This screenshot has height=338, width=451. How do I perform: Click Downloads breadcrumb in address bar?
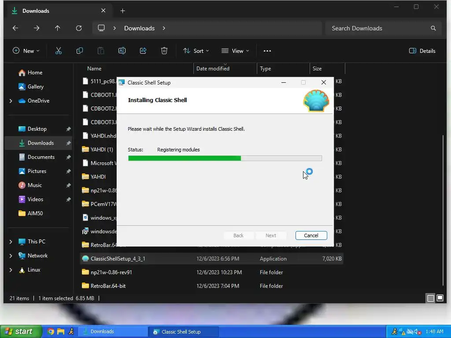point(140,28)
